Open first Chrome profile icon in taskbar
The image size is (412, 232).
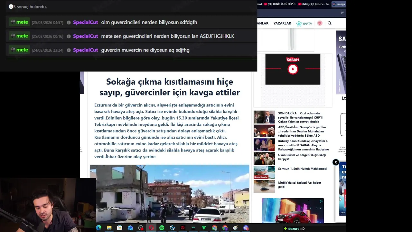(214, 228)
